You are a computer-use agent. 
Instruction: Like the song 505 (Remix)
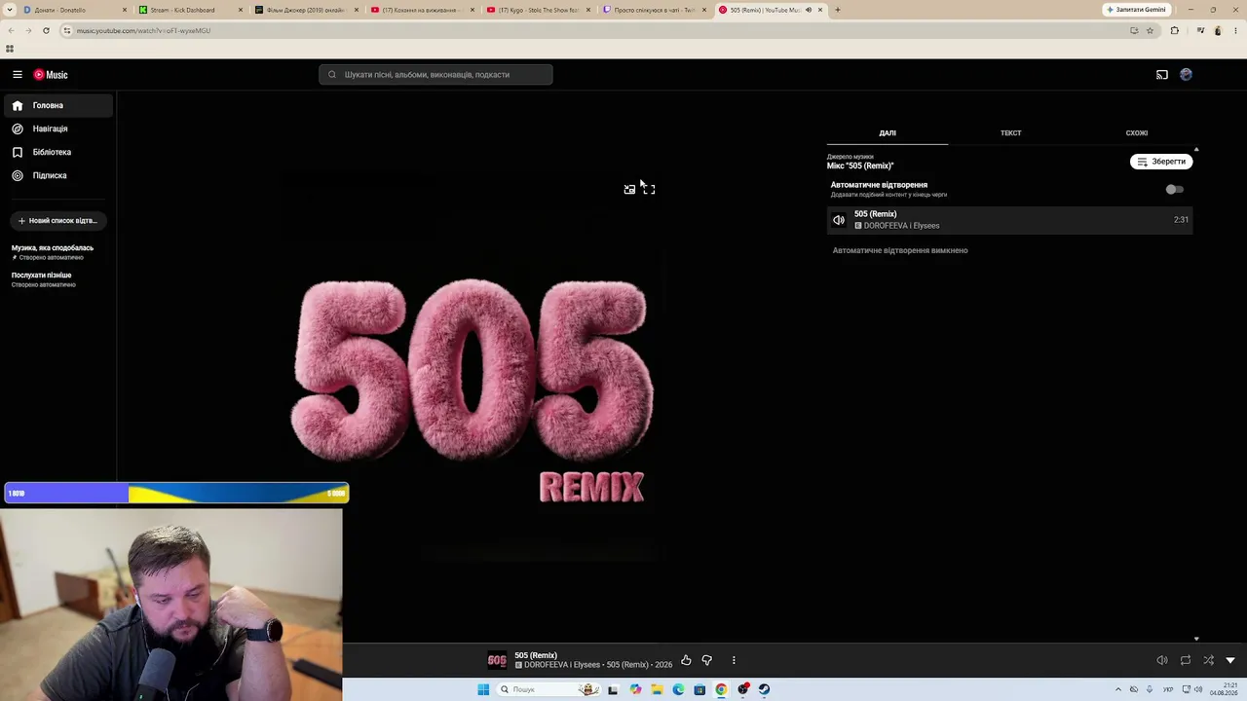[x=686, y=660]
